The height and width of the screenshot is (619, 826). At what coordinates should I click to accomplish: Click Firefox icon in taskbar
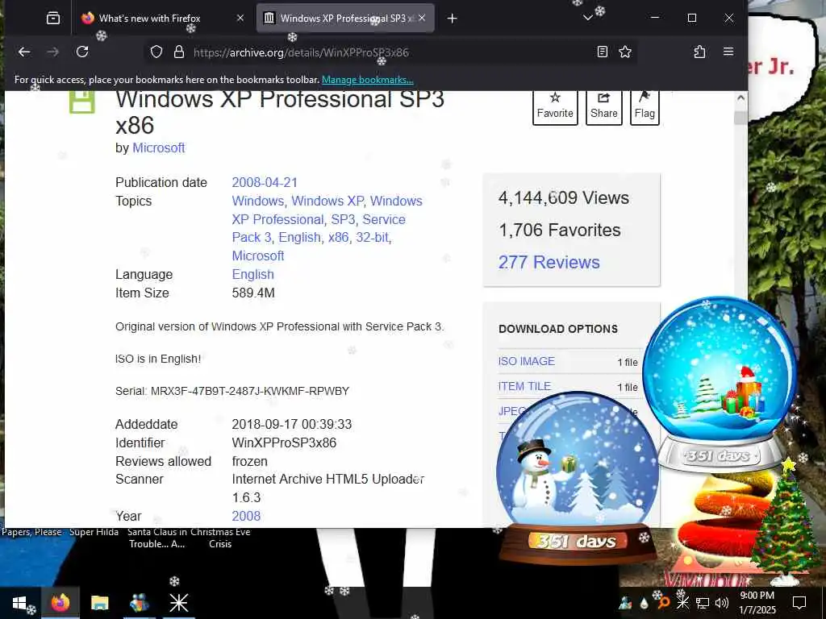coord(60,603)
